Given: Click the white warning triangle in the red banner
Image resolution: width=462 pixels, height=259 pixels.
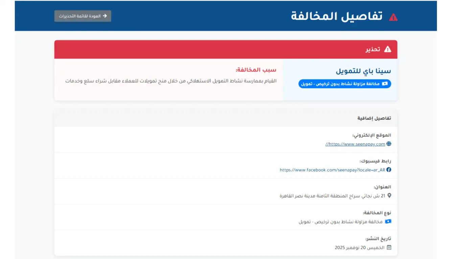Looking at the screenshot, I should [x=388, y=50].
